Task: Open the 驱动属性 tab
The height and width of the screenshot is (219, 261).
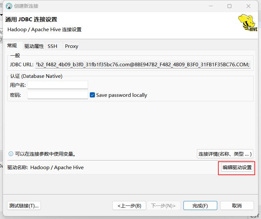Action: point(34,46)
